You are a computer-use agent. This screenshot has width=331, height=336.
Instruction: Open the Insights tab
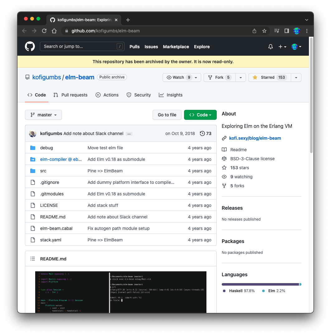(171, 95)
